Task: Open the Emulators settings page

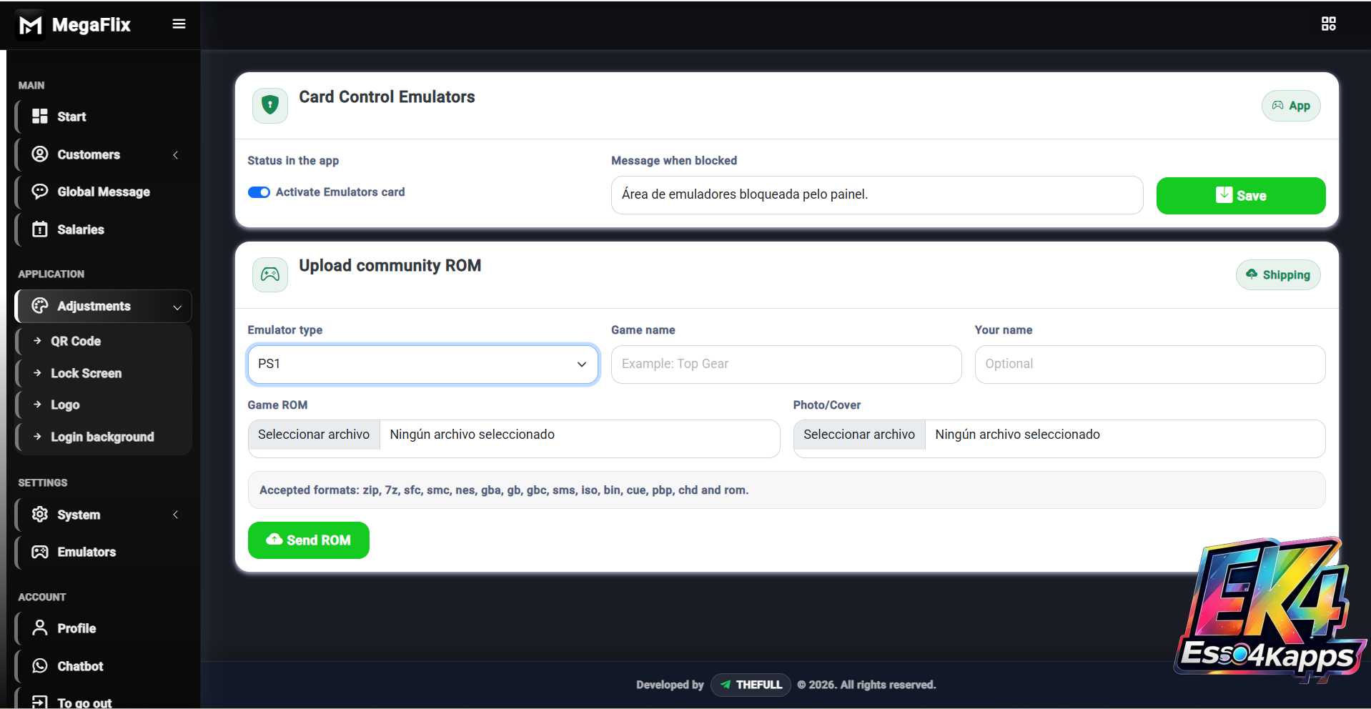Action: pyautogui.click(x=104, y=552)
